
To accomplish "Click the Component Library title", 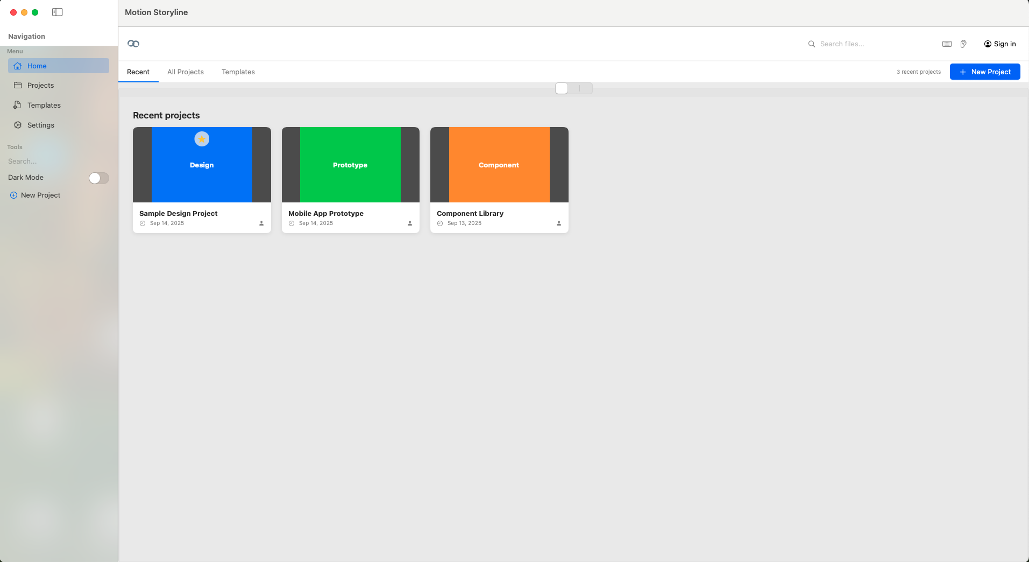I will [470, 214].
